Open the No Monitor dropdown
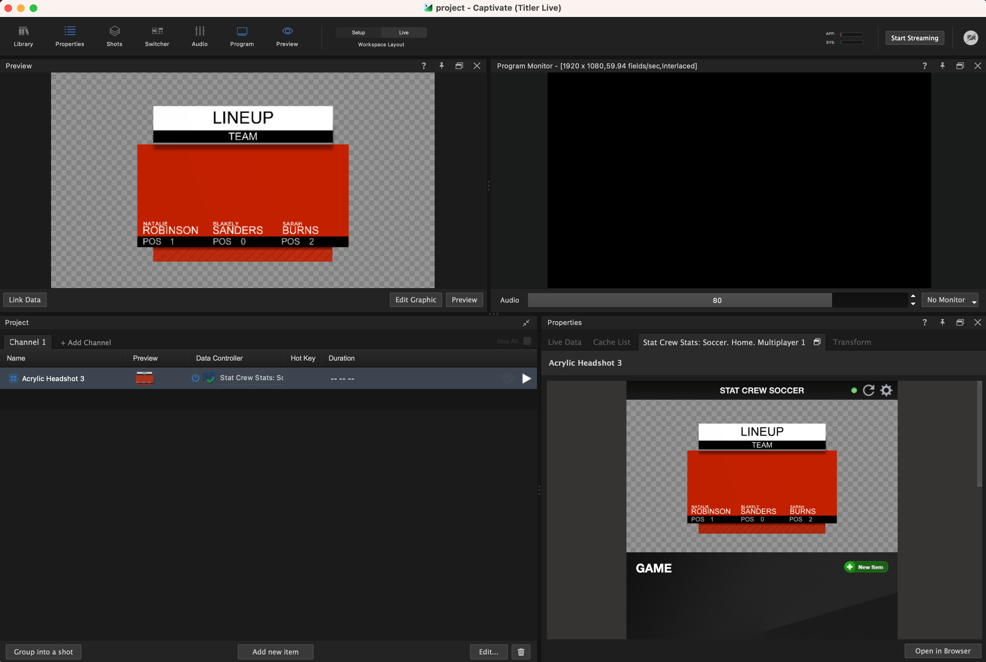This screenshot has height=662, width=986. 950,300
